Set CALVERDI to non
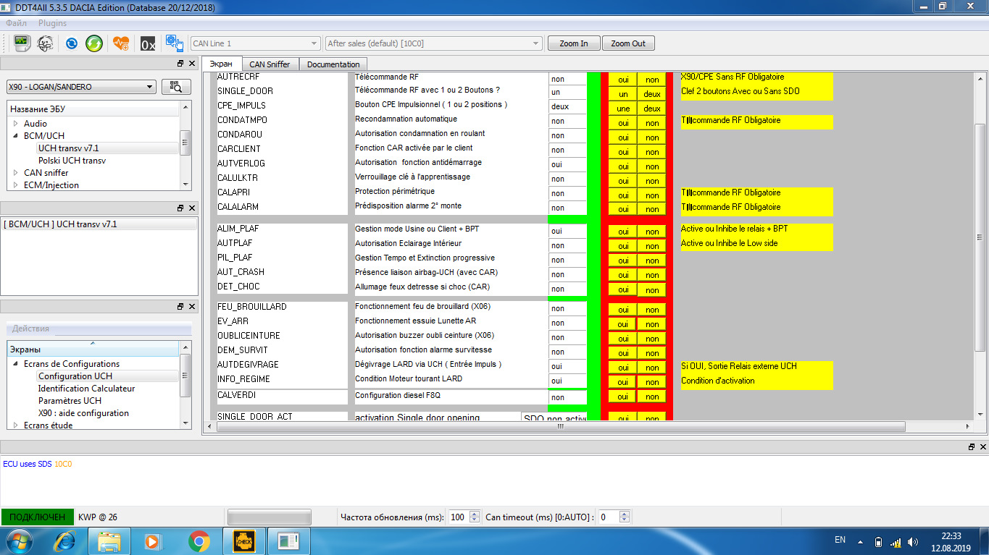989x555 pixels. [x=652, y=397]
